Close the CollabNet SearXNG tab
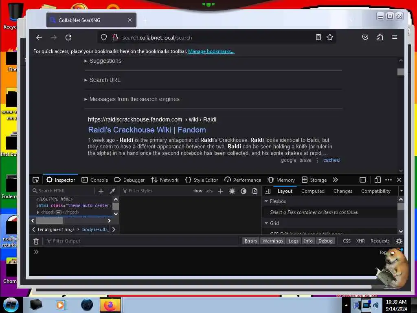Image resolution: width=417 pixels, height=313 pixels. point(130,20)
